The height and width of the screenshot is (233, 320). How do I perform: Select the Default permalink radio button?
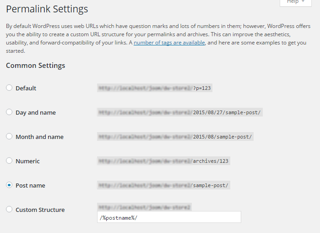click(x=9, y=88)
